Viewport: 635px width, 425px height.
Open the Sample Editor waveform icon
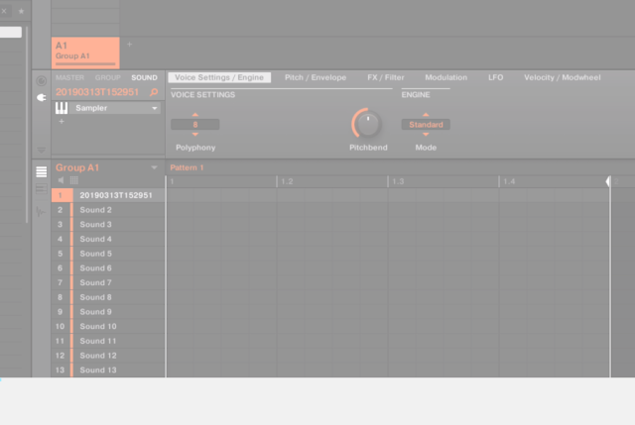[x=41, y=211]
